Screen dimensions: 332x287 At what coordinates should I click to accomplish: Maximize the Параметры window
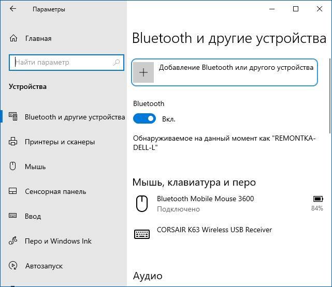(x=296, y=9)
